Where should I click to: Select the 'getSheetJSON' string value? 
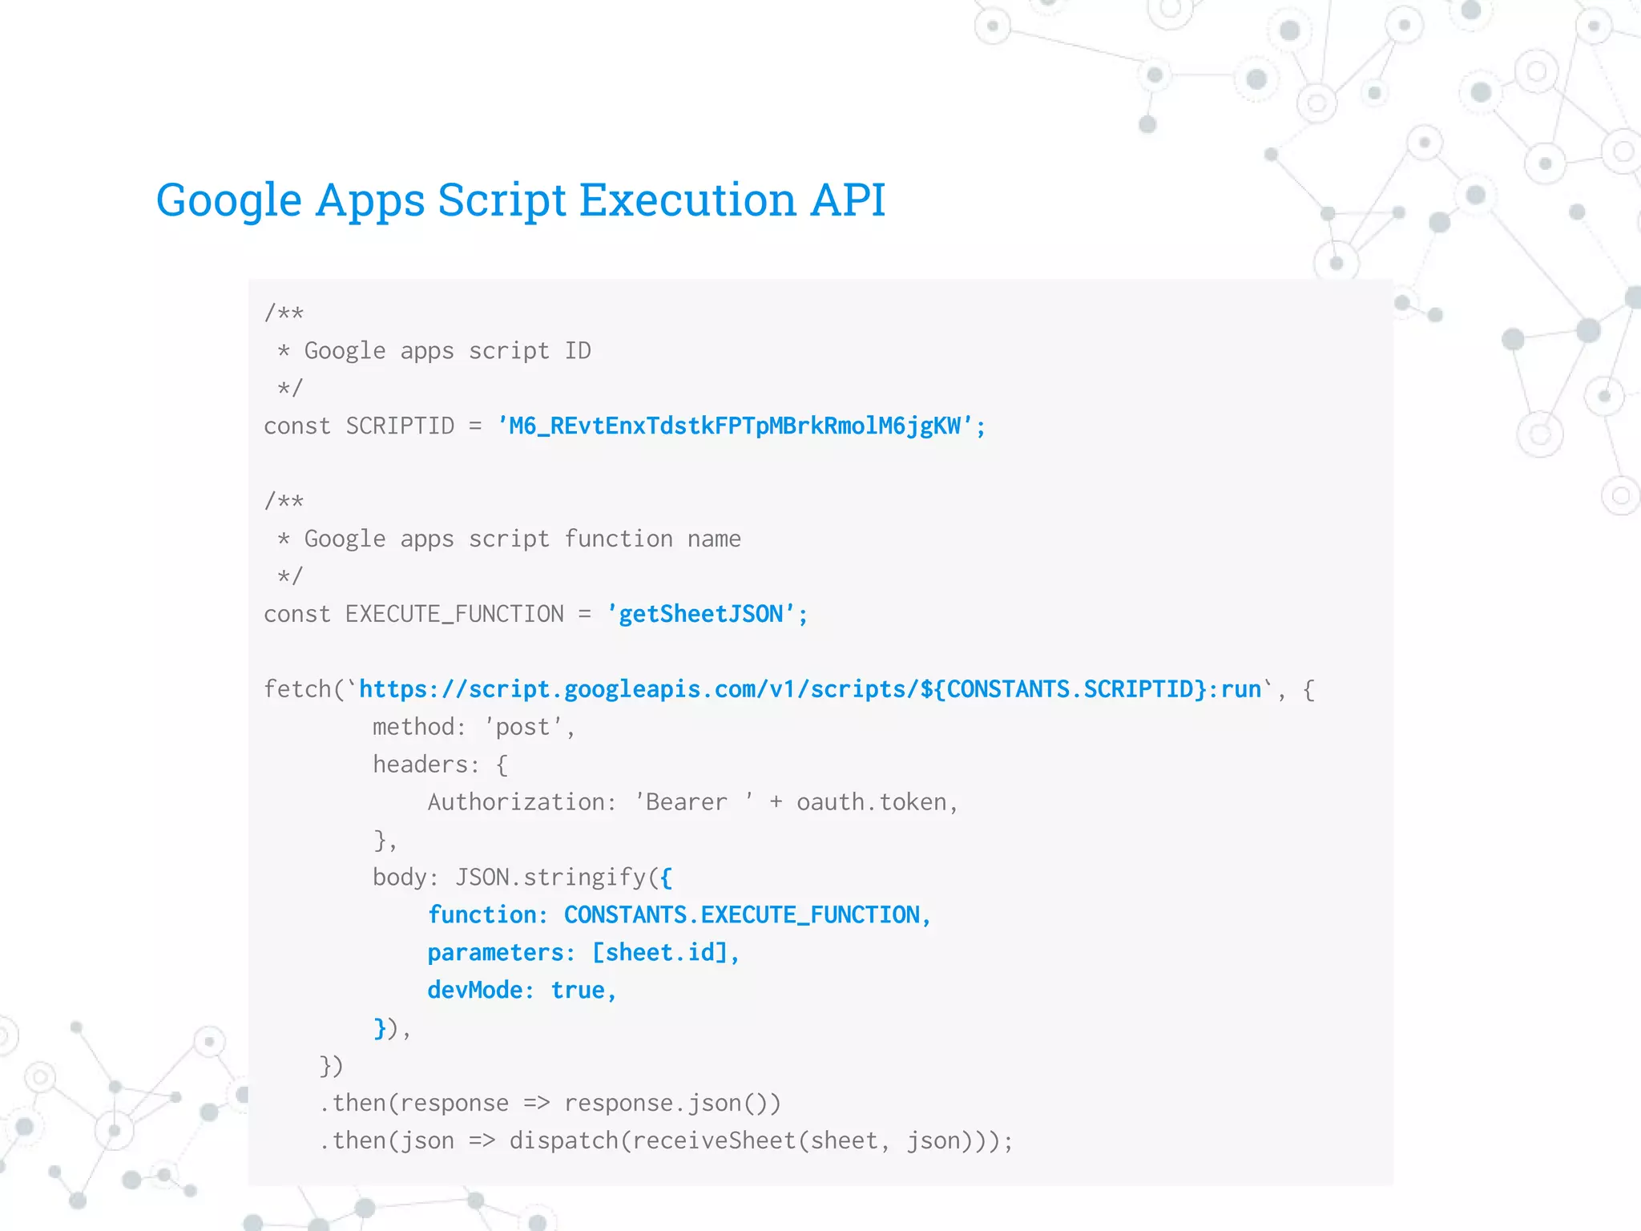click(x=701, y=615)
